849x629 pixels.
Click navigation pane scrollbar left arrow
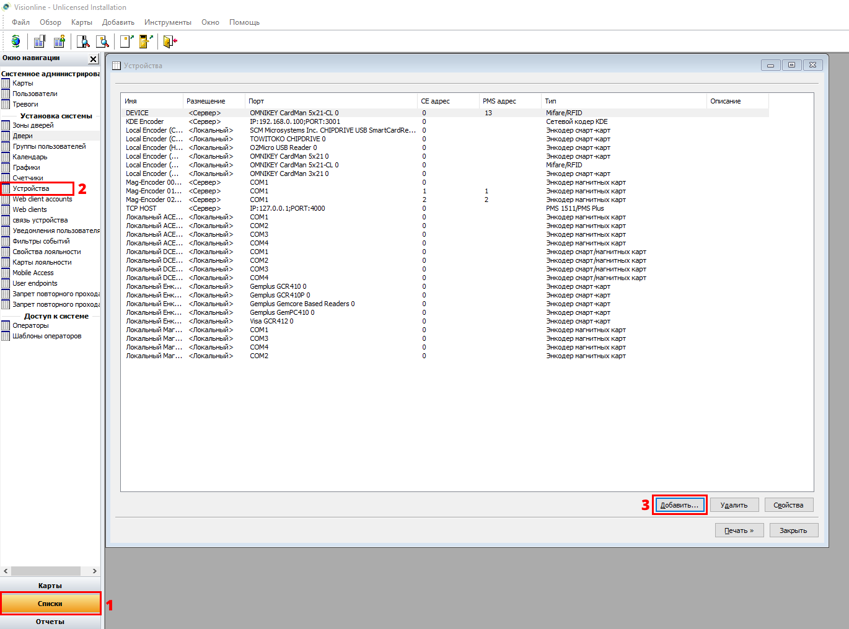point(6,571)
